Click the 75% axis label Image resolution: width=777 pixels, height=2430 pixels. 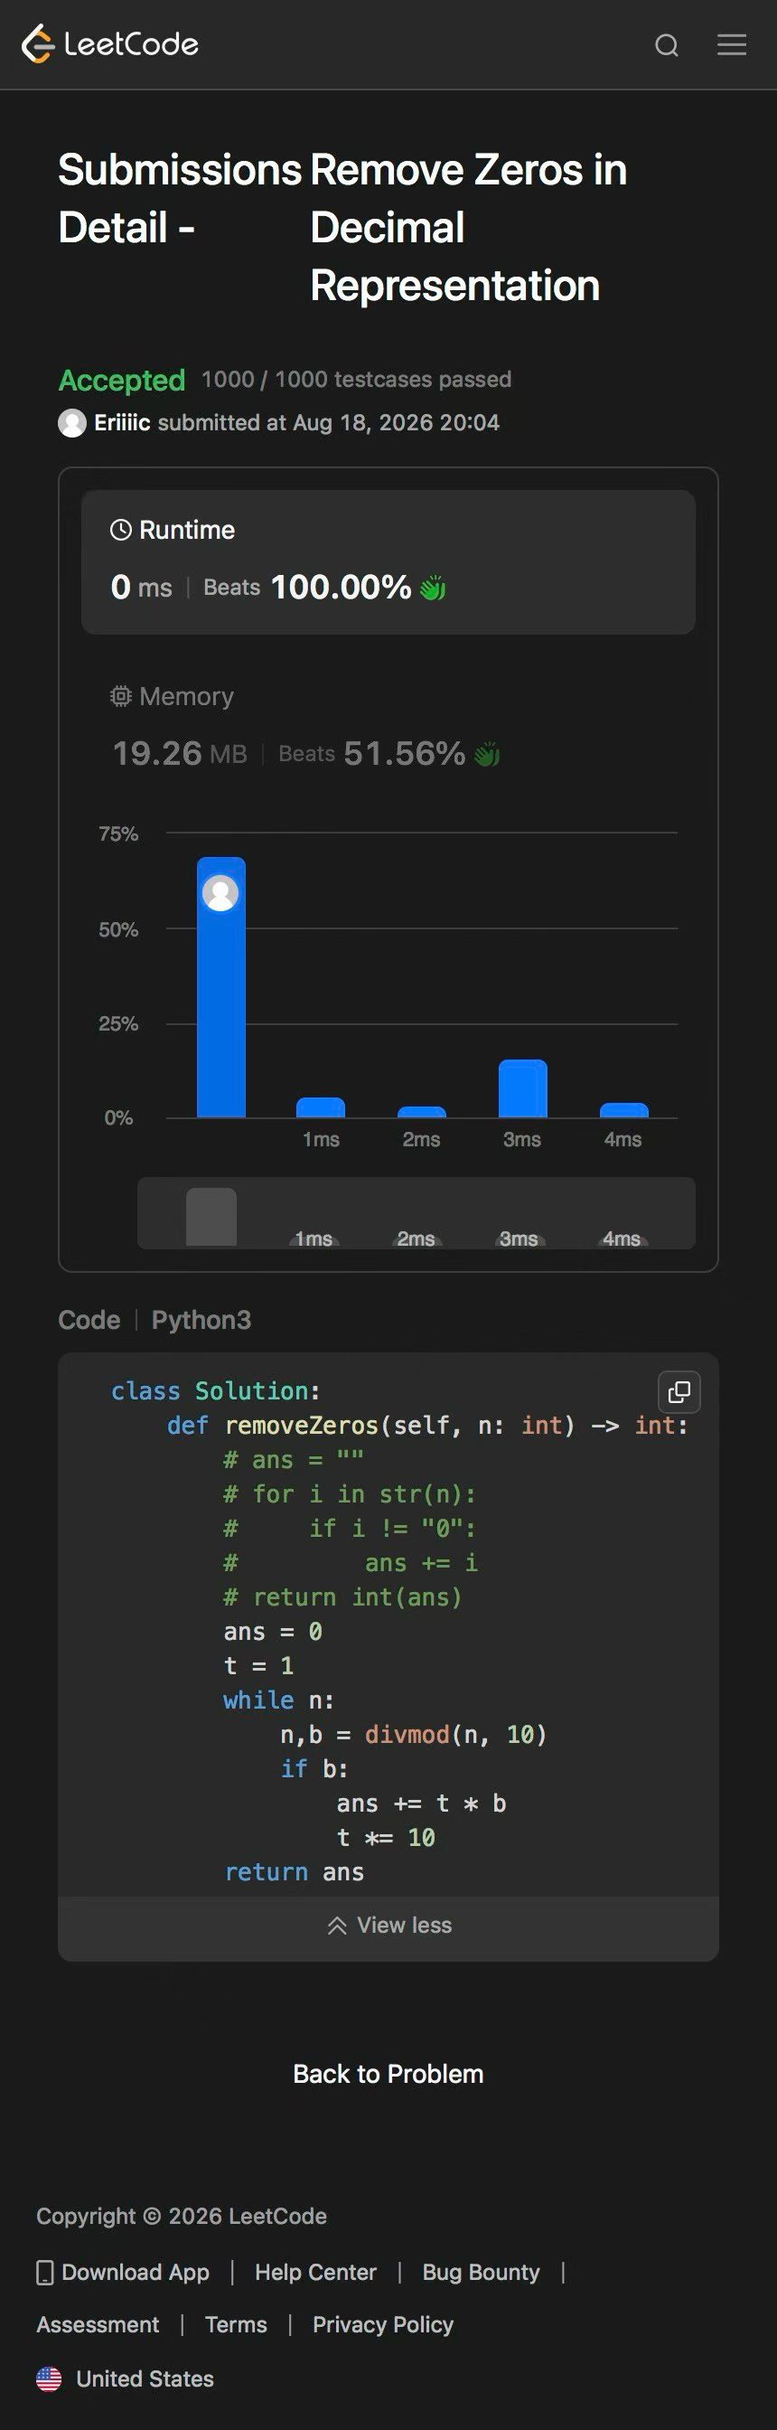[x=117, y=834]
